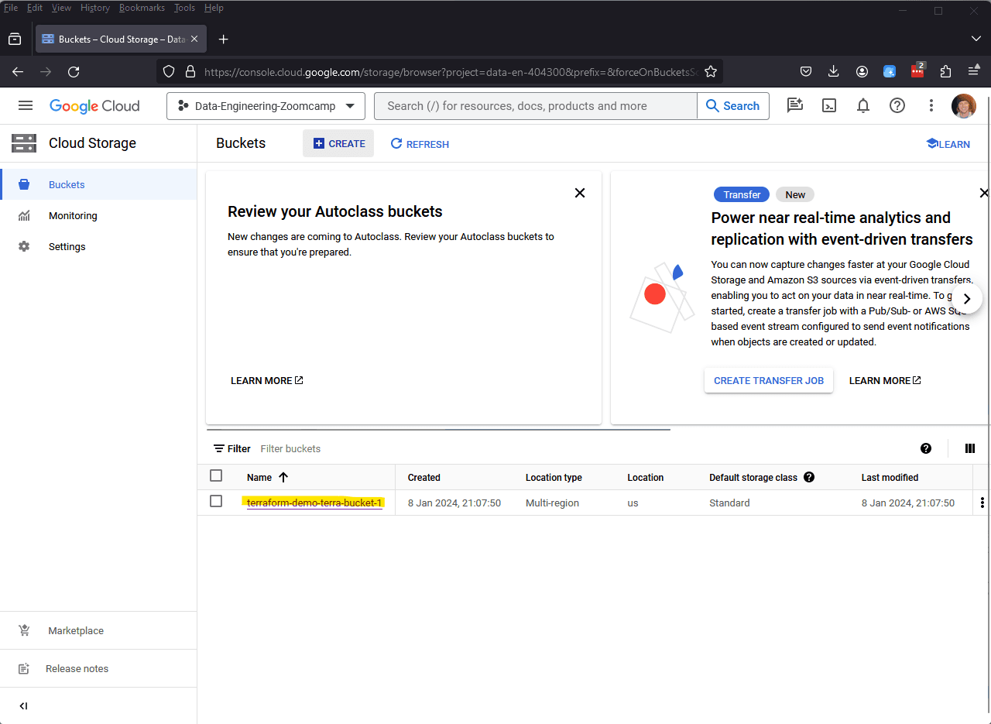
Task: Open the Bookmarks menu
Action: pyautogui.click(x=142, y=8)
